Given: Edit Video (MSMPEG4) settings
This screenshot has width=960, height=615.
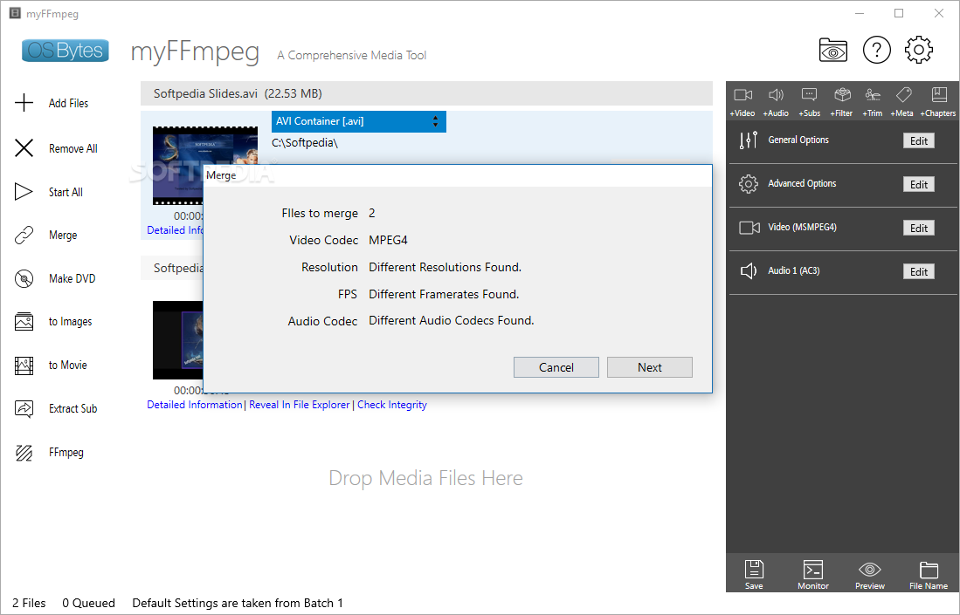Looking at the screenshot, I should point(918,228).
